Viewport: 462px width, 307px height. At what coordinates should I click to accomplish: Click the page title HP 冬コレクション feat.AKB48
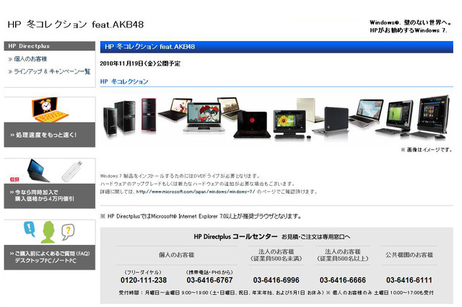coord(76,25)
